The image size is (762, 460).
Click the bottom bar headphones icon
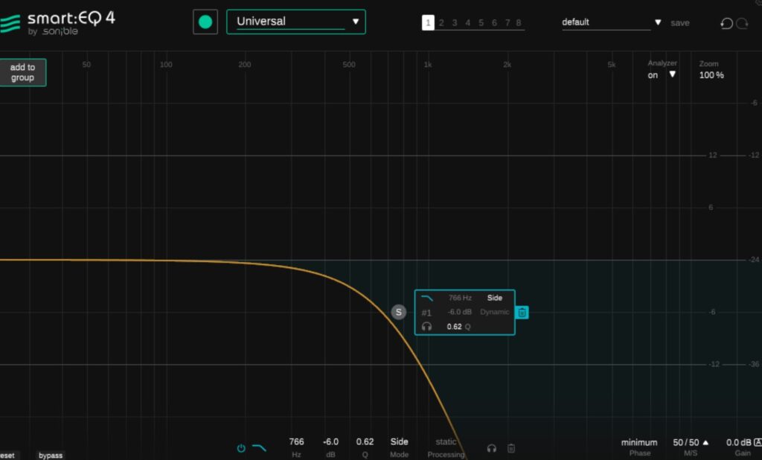(x=491, y=448)
